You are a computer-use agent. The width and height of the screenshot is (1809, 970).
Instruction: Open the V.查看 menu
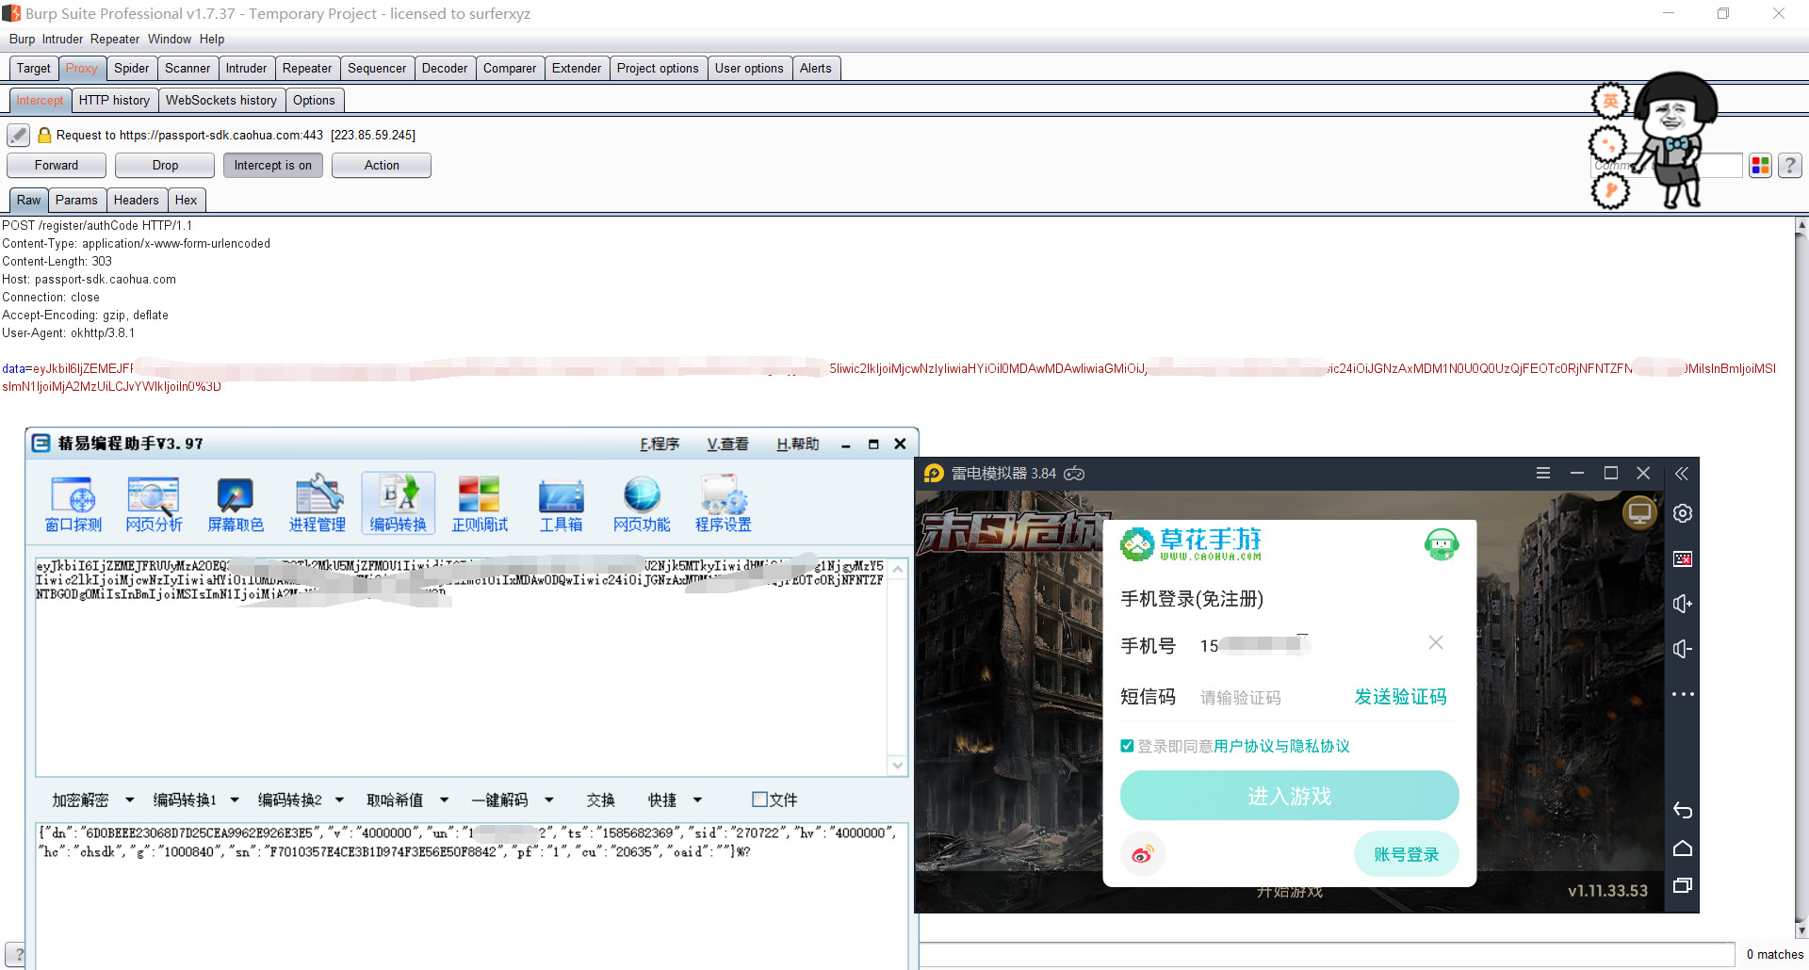727,445
